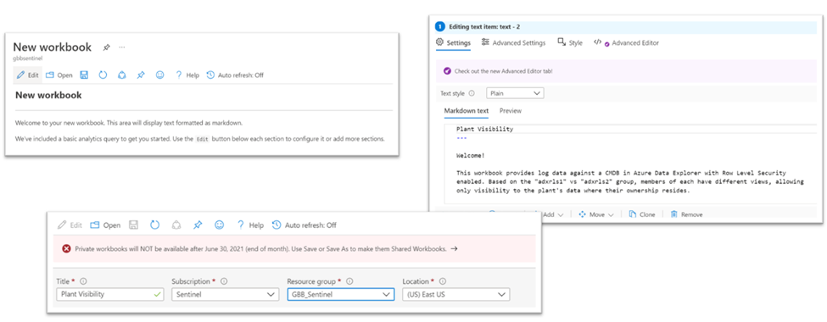Click the greyed share icon above the Title field

pyautogui.click(x=176, y=225)
